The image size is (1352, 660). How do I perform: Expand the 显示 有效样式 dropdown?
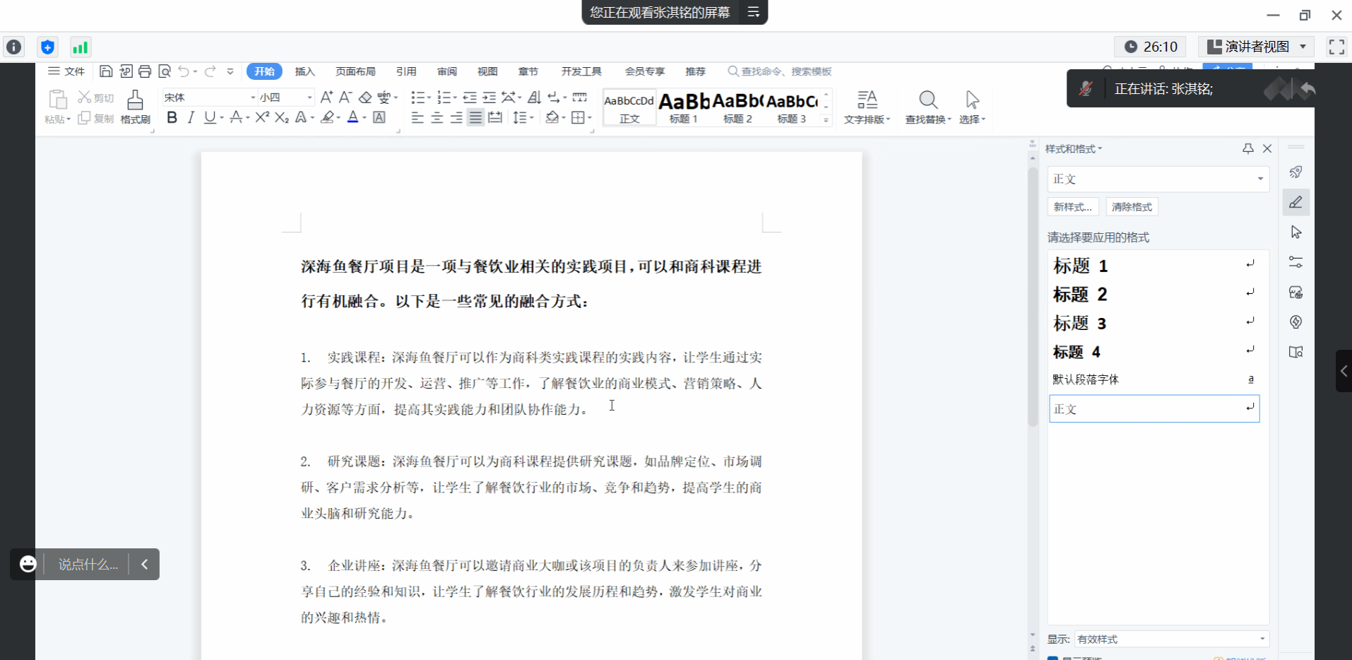click(1171, 639)
